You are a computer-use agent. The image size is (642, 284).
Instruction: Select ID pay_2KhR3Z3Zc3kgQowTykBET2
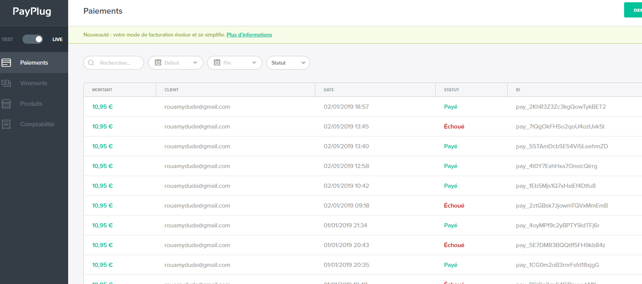tap(561, 107)
